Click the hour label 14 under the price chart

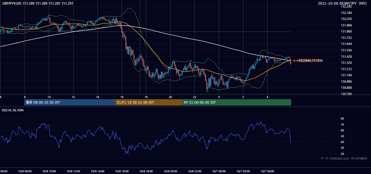pos(98,97)
